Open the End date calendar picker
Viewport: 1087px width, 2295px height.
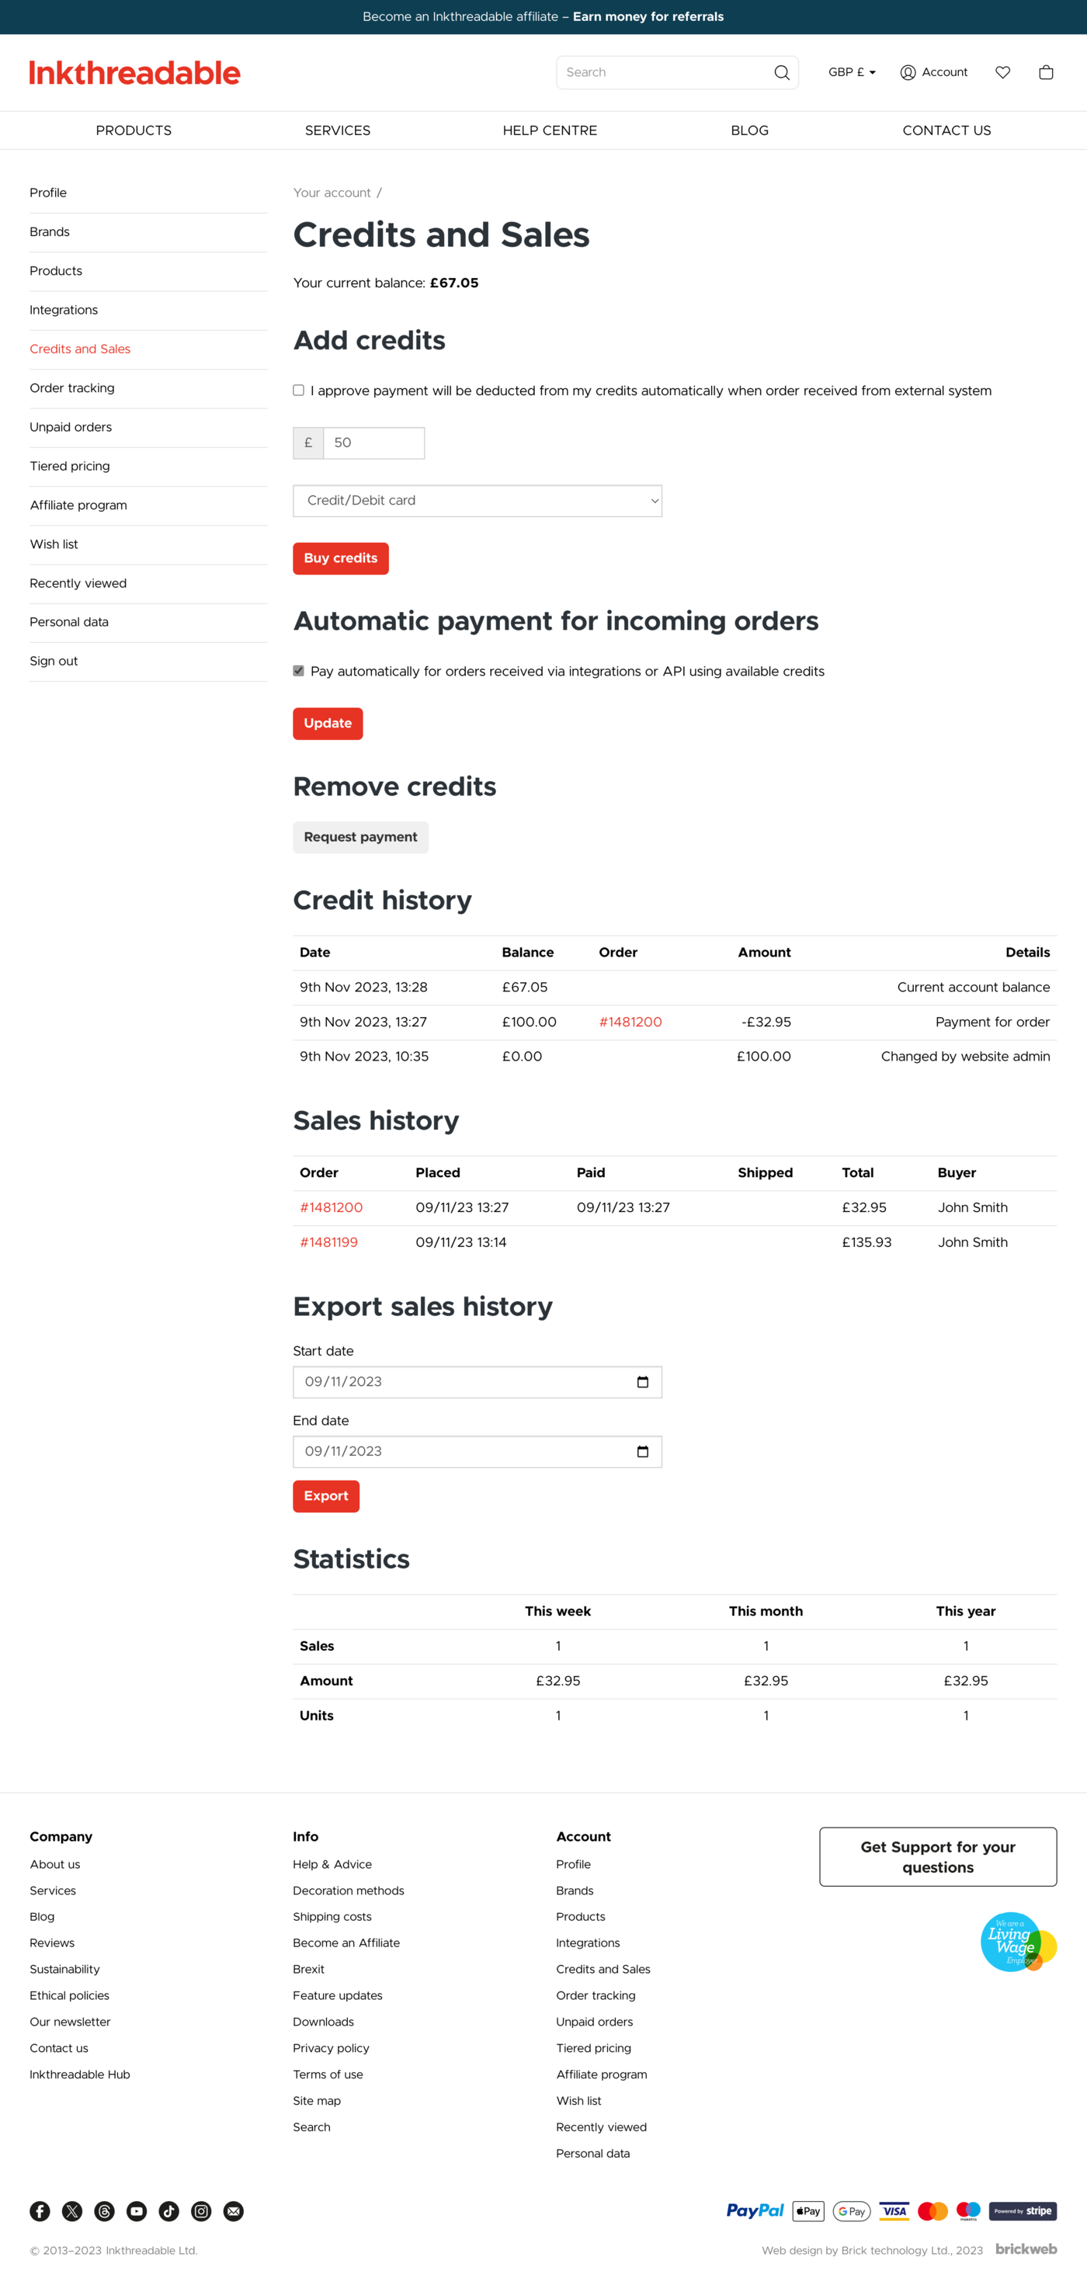(x=642, y=1451)
